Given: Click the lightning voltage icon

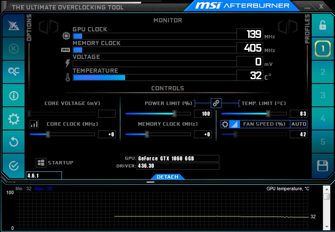Looking at the screenshot, I should pyautogui.click(x=68, y=64).
